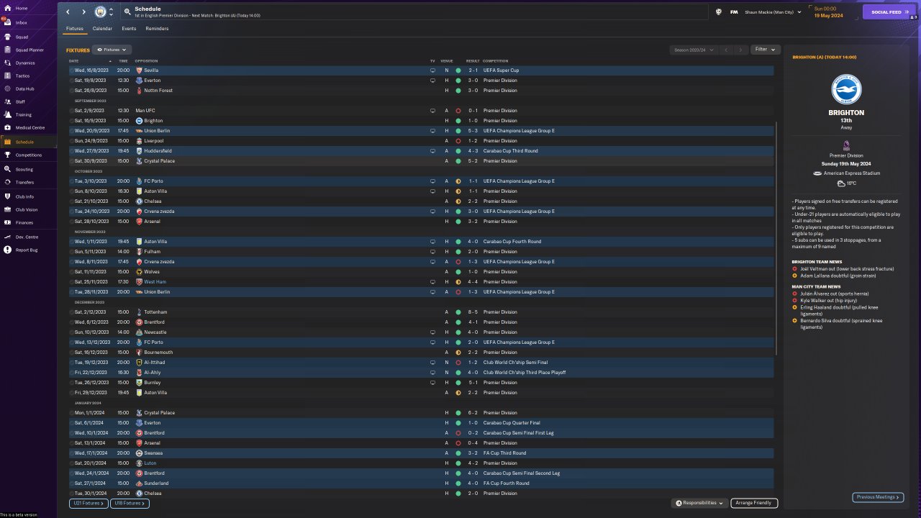Open the Medical Centre icon
The image size is (921, 518).
tap(8, 127)
